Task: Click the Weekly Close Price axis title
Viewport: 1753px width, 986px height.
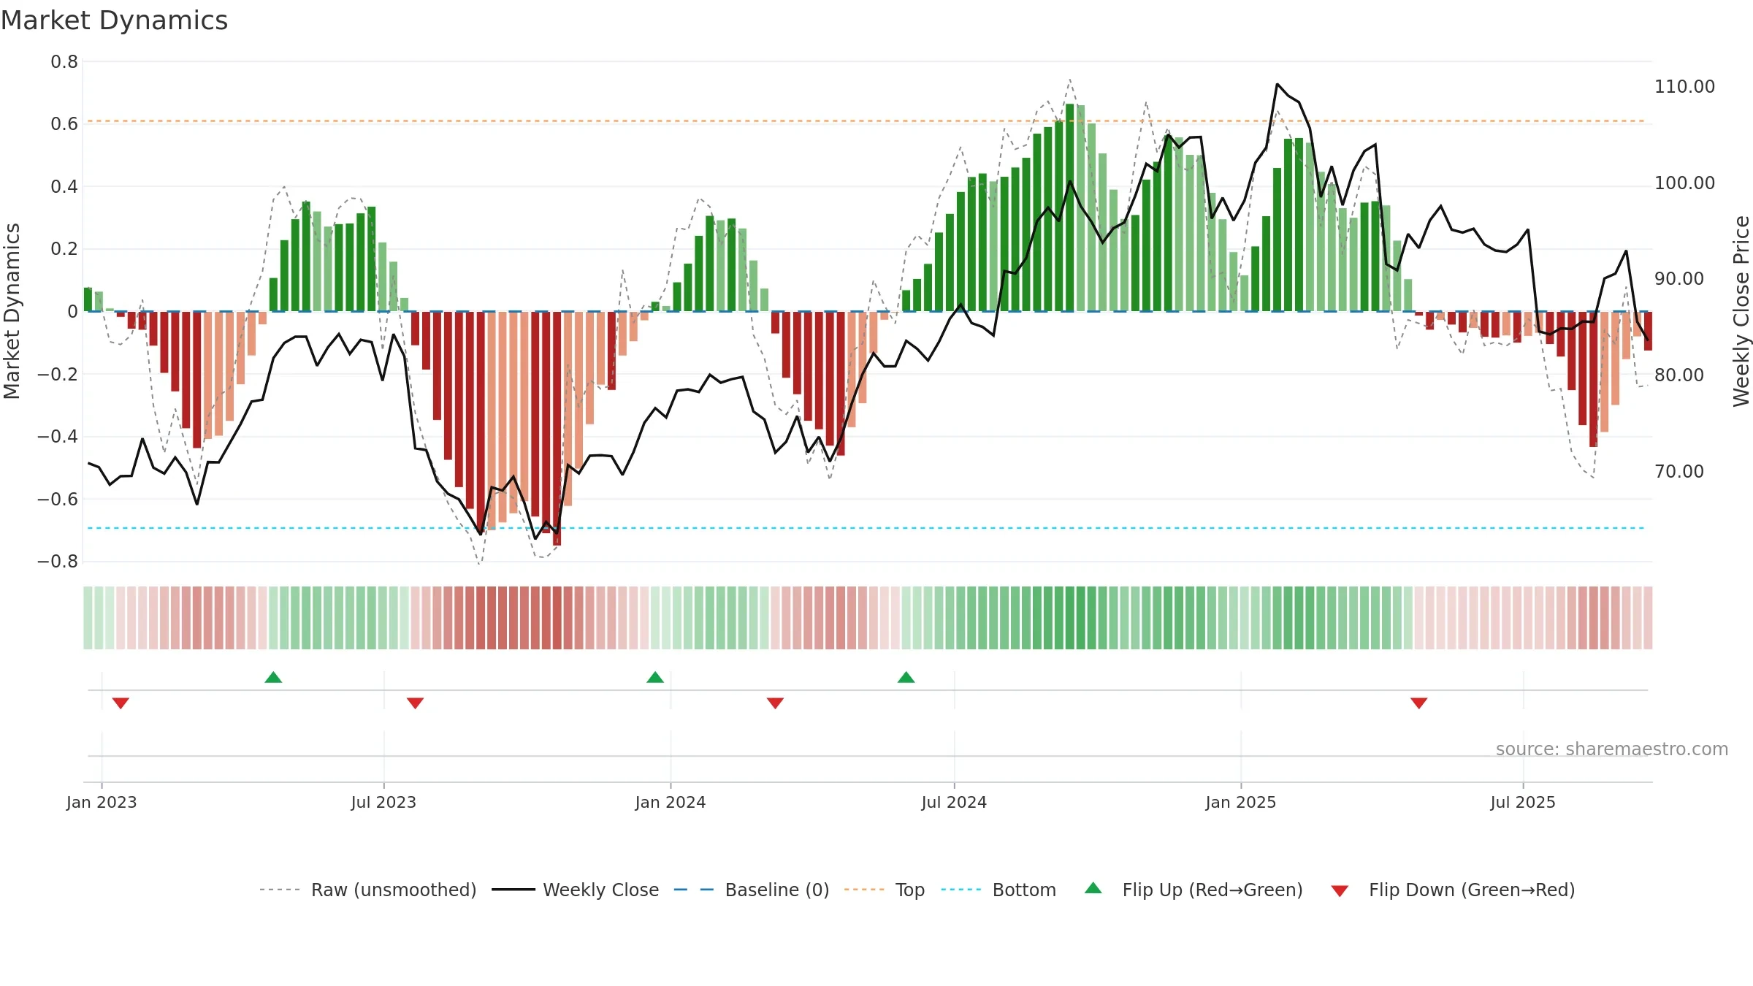Action: tap(1741, 311)
